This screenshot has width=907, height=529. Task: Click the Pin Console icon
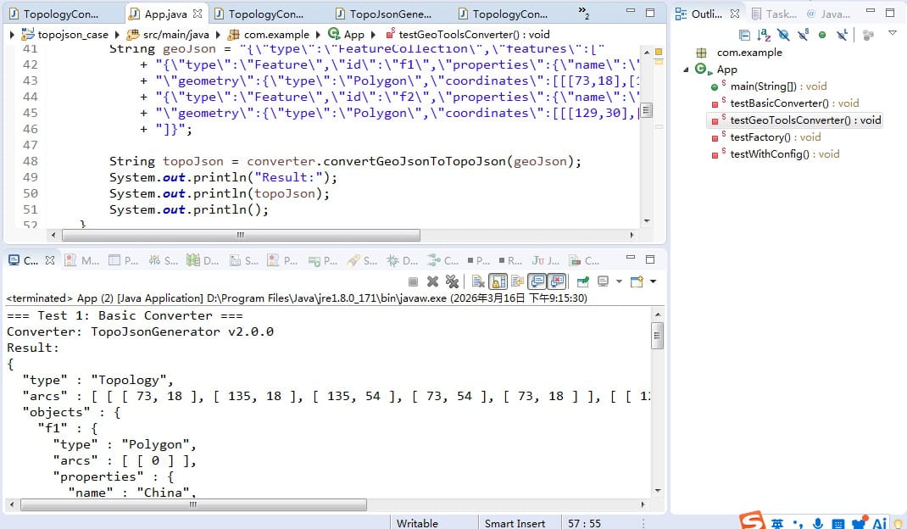coord(583,281)
